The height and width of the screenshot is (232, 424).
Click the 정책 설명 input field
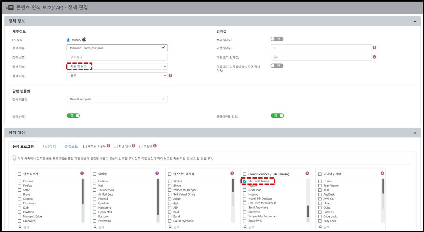click(x=117, y=57)
